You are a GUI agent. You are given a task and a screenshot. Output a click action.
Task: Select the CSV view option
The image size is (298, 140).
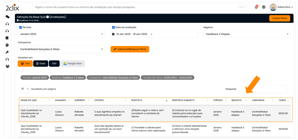[x=54, y=63]
